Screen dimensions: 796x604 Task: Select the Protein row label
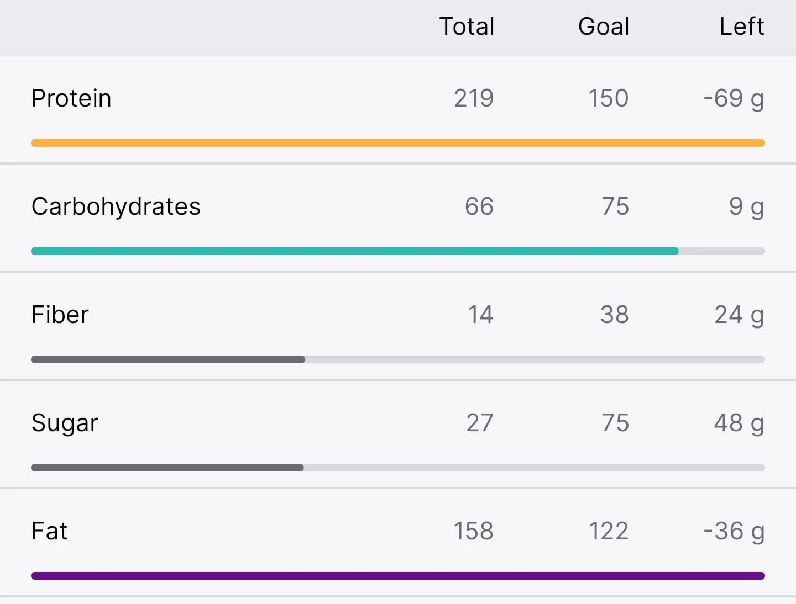click(x=71, y=98)
